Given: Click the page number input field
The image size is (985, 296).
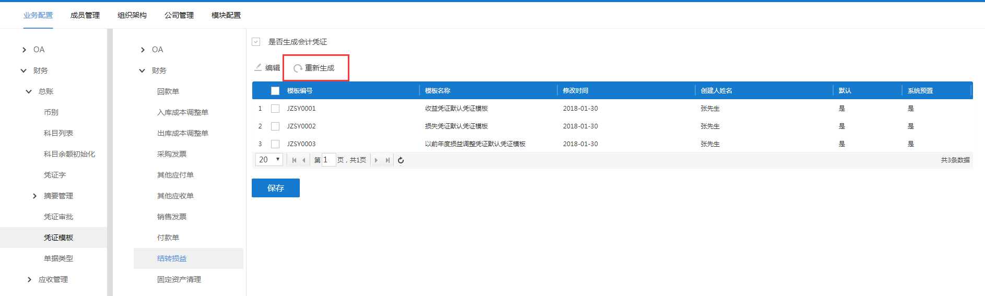Looking at the screenshot, I should coord(328,160).
